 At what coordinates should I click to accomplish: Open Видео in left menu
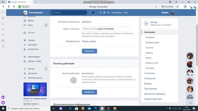(x=31, y=21)
